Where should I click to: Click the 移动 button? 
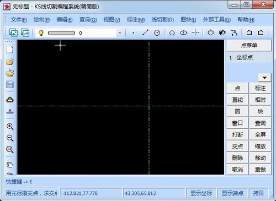point(260,157)
